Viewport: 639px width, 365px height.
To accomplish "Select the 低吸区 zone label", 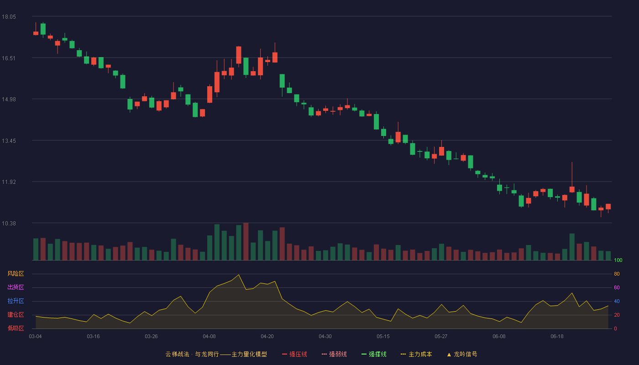I will point(16,328).
